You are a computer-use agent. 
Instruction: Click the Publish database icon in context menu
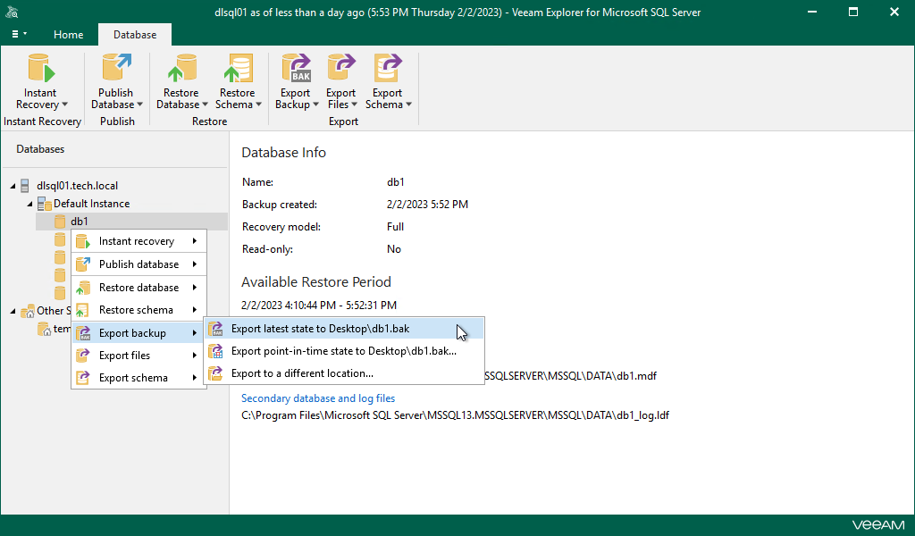click(83, 264)
